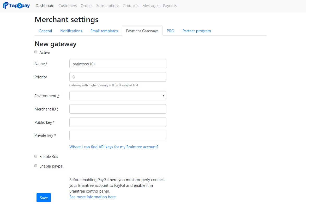Image resolution: width=326 pixels, height=210 pixels.
Task: Open the Braintree API keys help link
Action: (114, 147)
